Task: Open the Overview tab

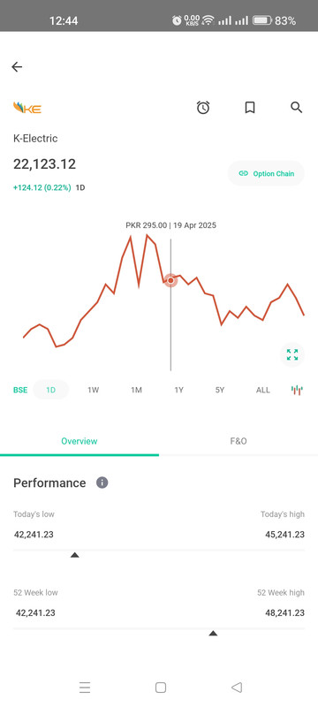Action: point(79,441)
